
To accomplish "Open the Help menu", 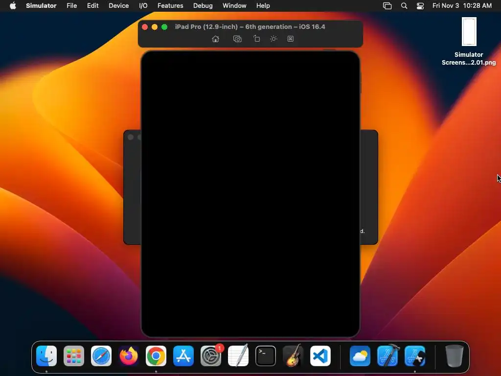I will [x=263, y=5].
